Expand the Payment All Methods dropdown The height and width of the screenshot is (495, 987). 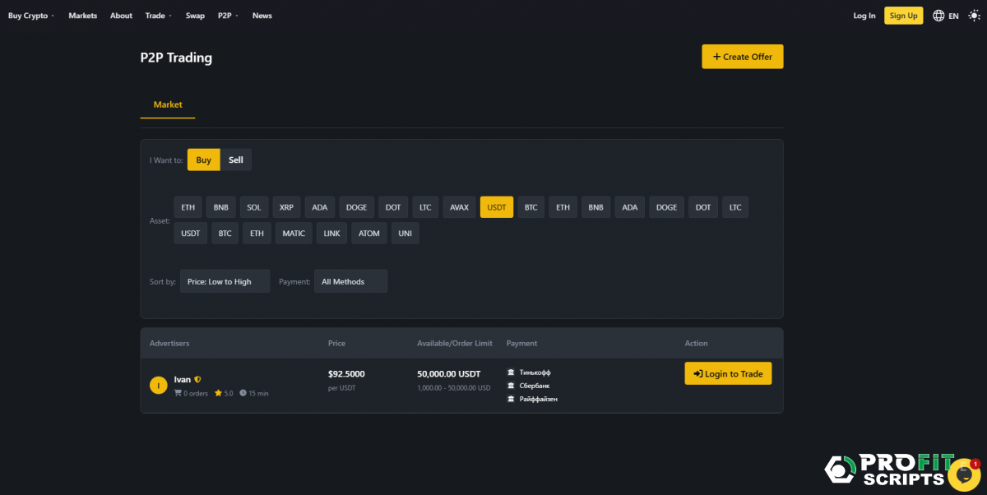[x=350, y=281]
